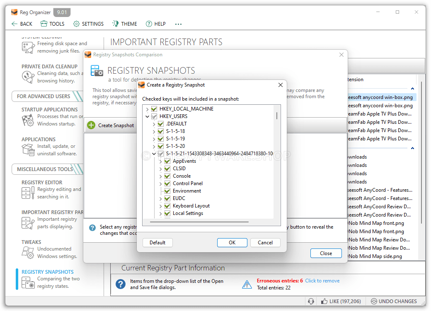Click the green plus Create Snapshot icon
This screenshot has width=431, height=311.
91,125
